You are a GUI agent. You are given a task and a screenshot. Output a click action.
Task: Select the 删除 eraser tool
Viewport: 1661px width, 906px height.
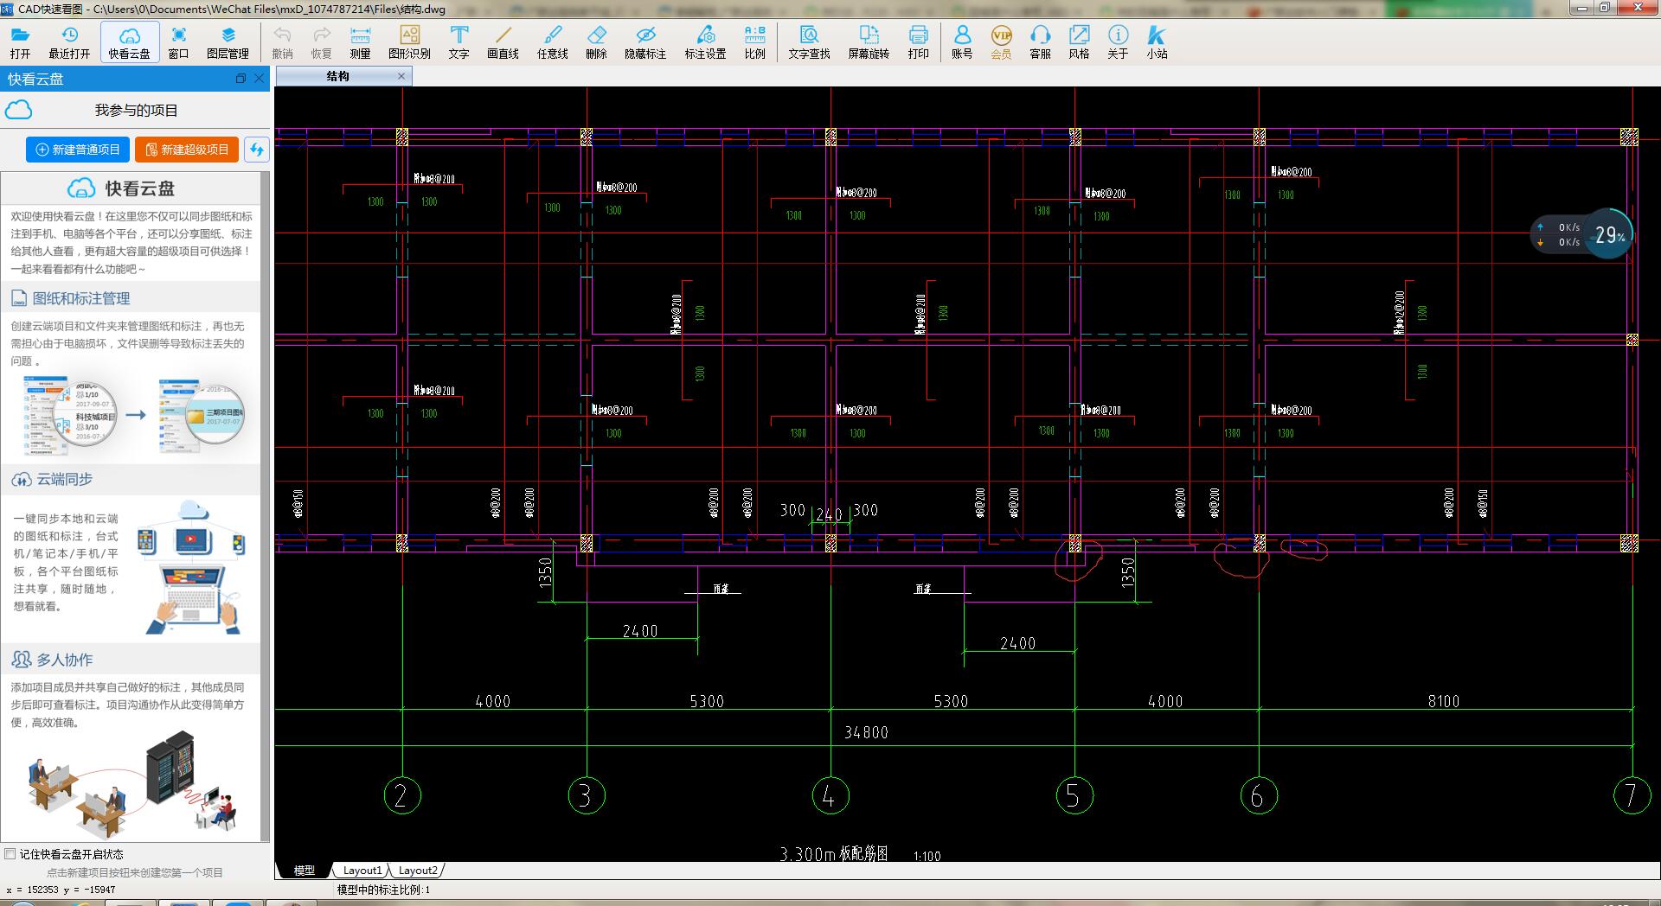[x=596, y=41]
